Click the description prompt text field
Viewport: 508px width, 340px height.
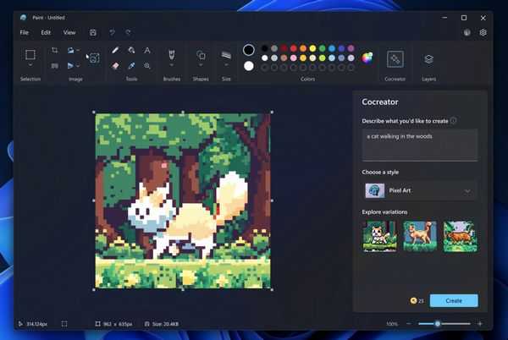point(419,145)
